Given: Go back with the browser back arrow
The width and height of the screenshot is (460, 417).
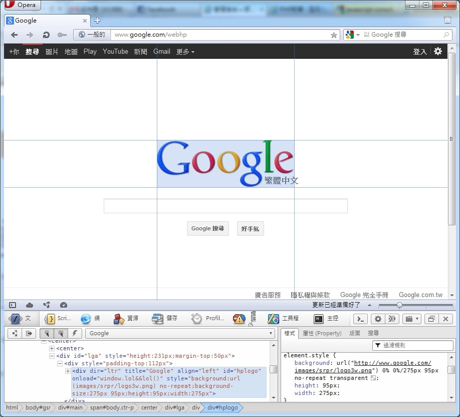Looking at the screenshot, I should pos(14,35).
